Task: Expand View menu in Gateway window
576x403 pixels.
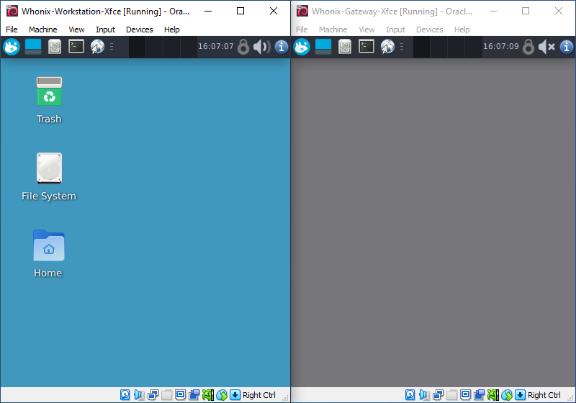Action: point(366,30)
